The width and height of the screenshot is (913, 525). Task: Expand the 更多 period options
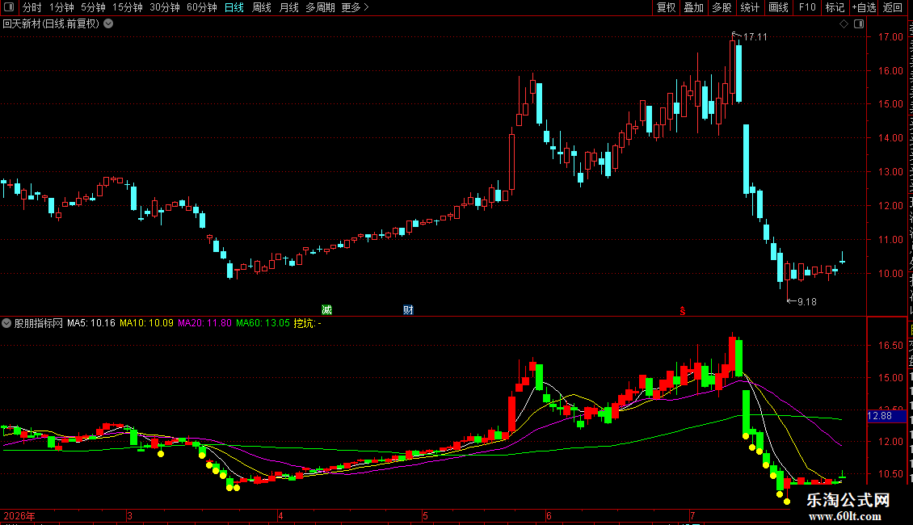356,7
